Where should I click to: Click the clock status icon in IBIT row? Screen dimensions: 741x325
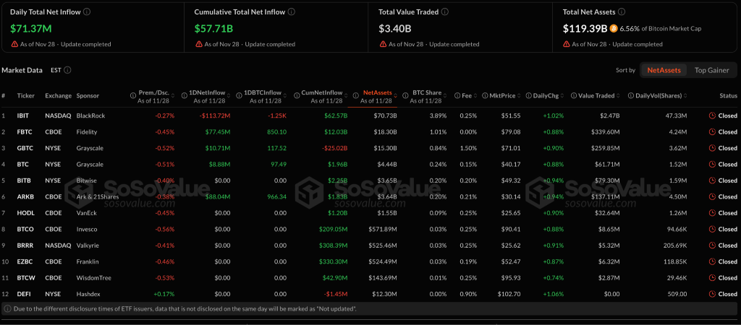(x=712, y=116)
